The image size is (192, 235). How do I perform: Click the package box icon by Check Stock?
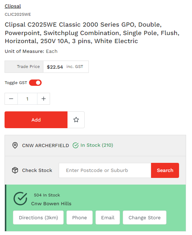[15, 170]
